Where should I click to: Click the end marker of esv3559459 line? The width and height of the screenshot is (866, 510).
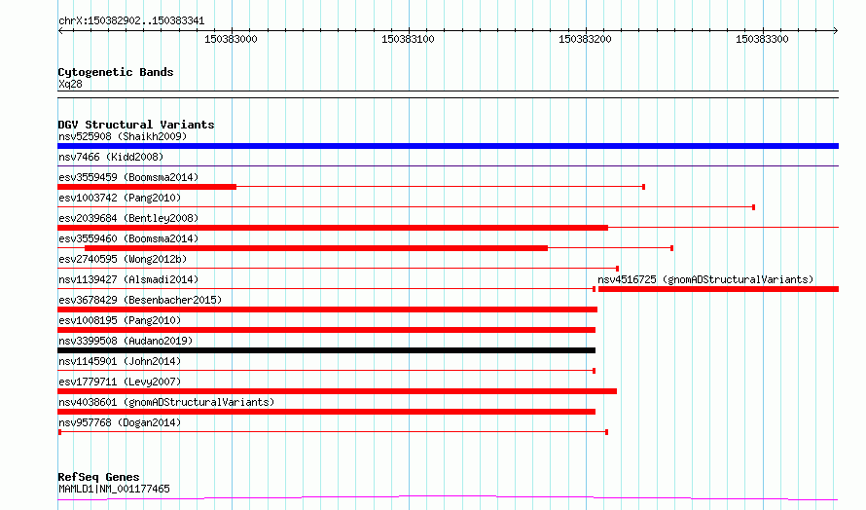point(644,187)
